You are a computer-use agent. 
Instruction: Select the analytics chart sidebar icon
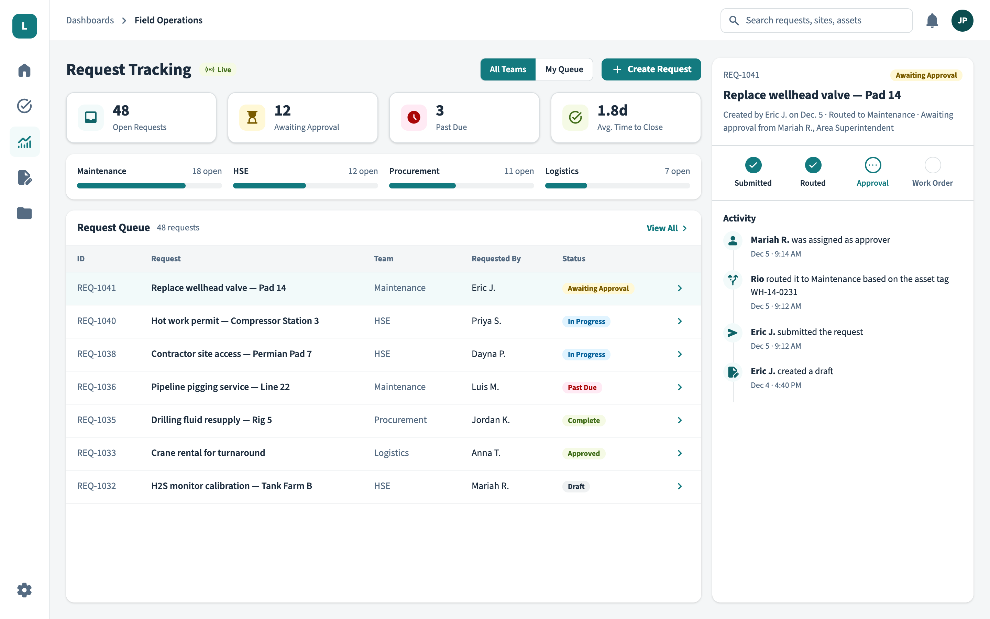(x=24, y=142)
